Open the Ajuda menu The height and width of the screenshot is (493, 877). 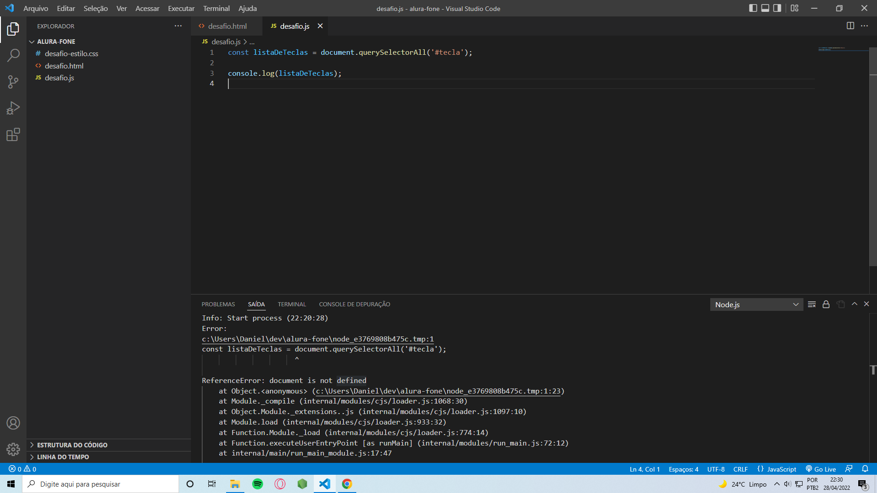pos(247,8)
